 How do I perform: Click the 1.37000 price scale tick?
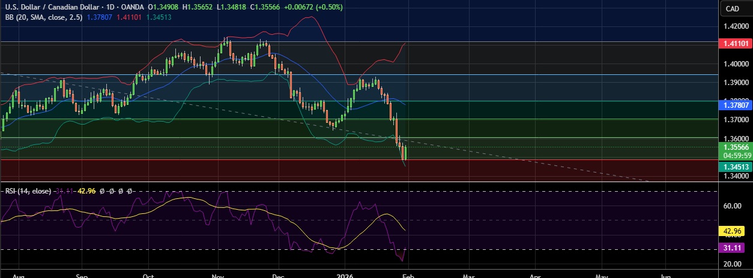pyautogui.click(x=736, y=120)
